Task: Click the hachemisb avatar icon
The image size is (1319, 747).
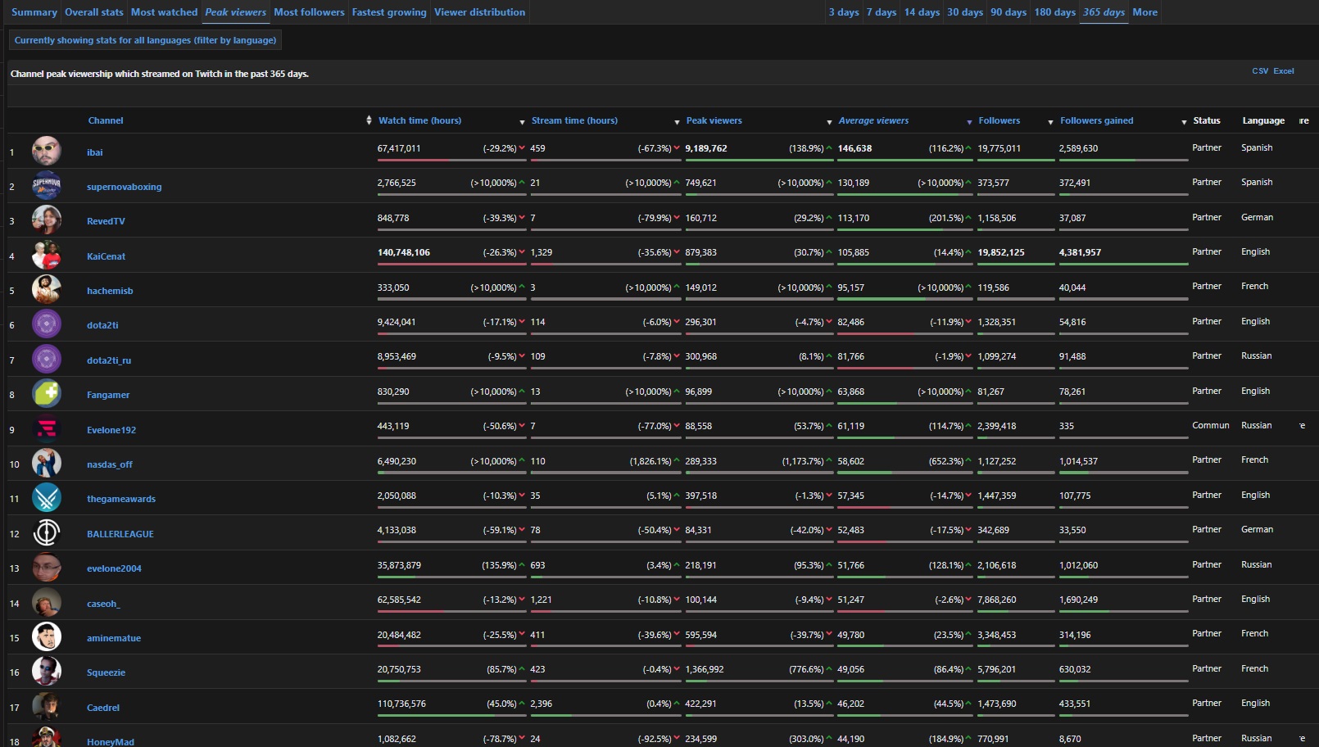Action: click(47, 290)
